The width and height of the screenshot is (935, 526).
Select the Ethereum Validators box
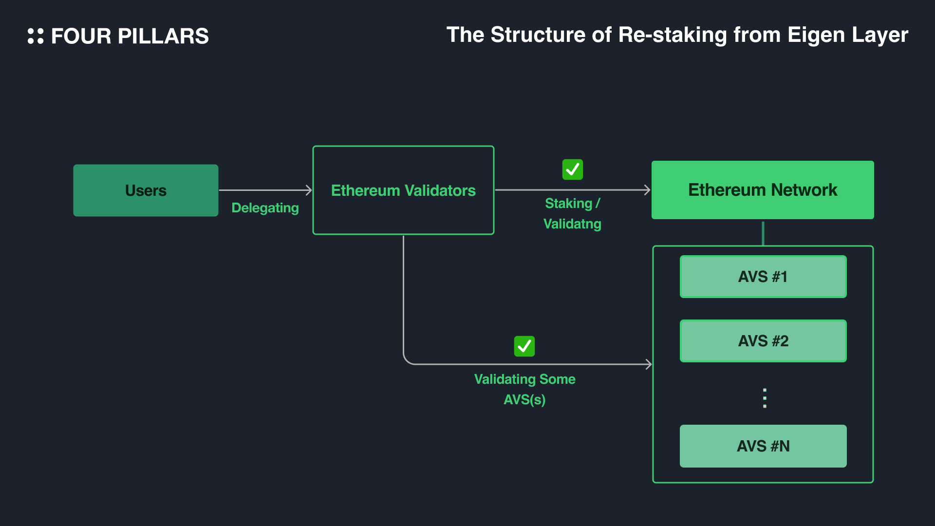(x=403, y=190)
